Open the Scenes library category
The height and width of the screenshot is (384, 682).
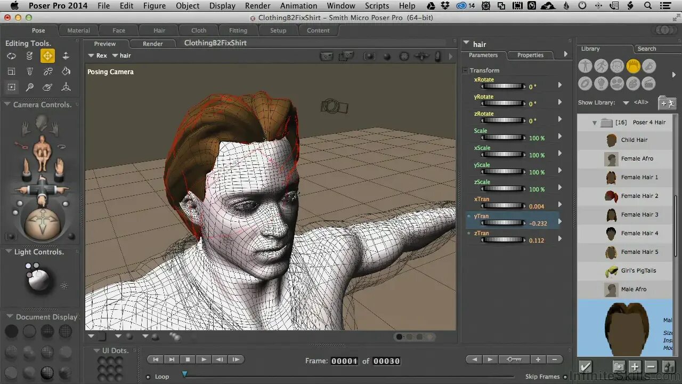[648, 83]
